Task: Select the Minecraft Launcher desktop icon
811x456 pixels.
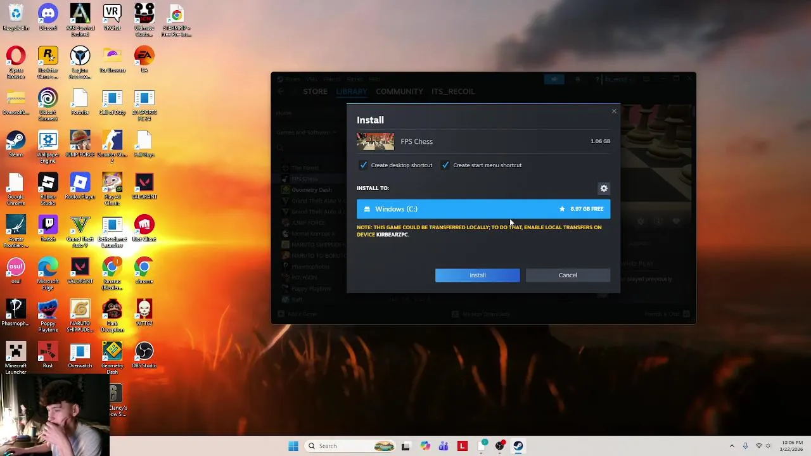Action: click(x=16, y=357)
